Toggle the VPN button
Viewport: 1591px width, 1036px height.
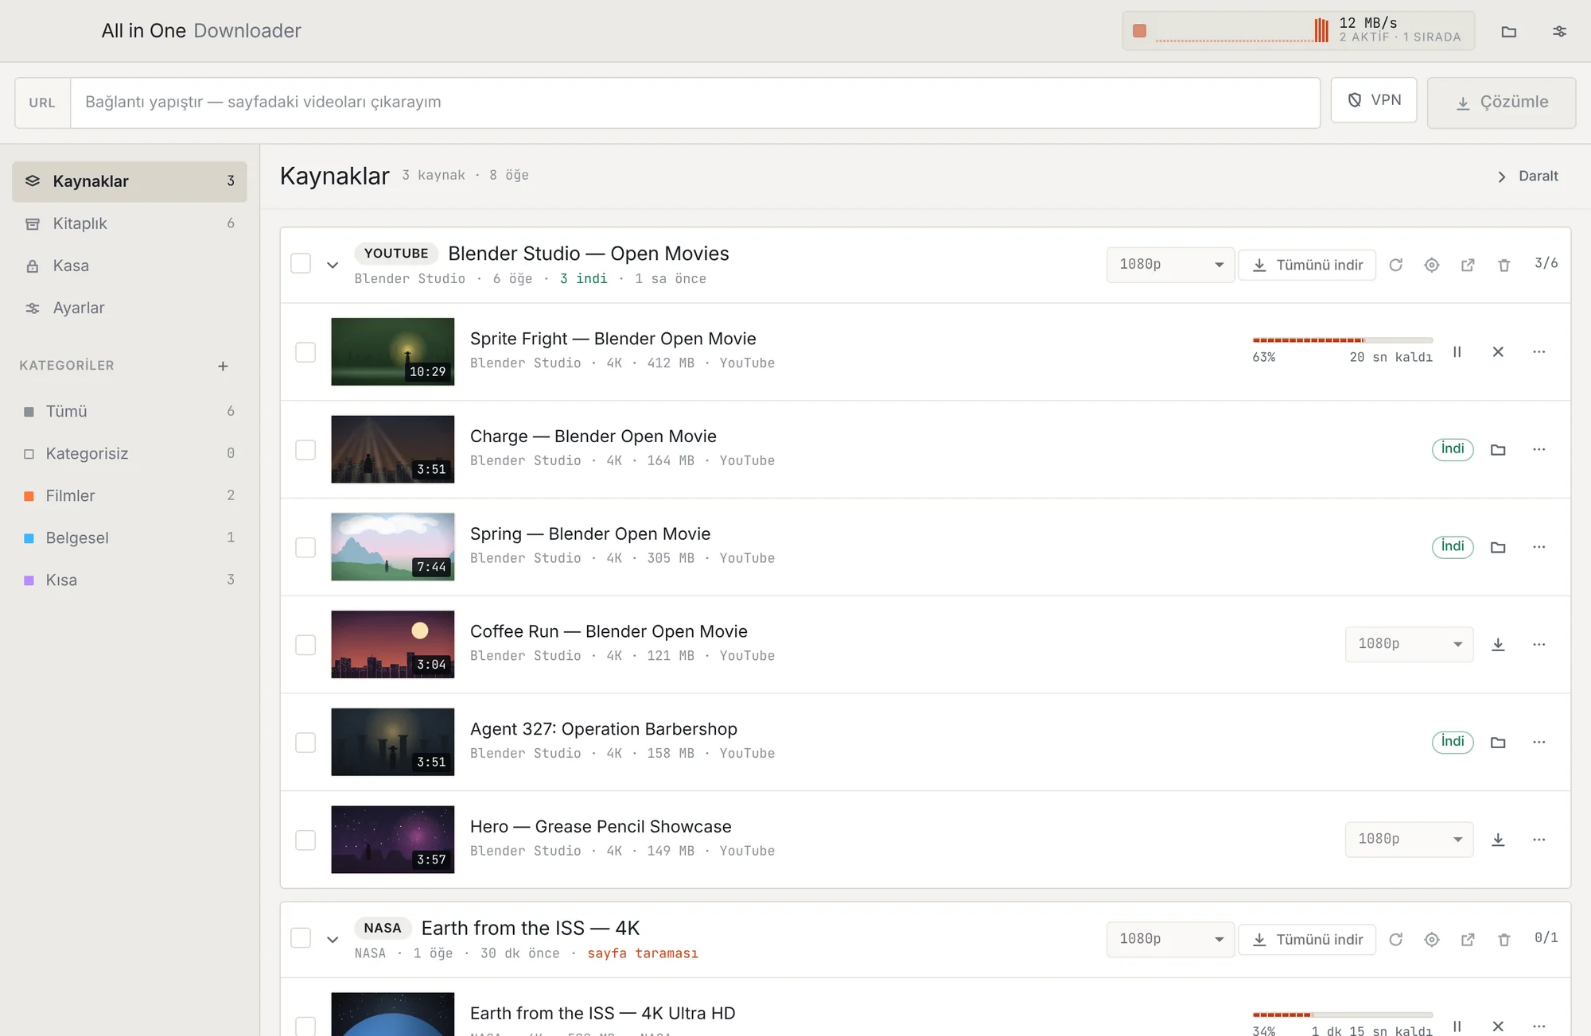(x=1374, y=100)
